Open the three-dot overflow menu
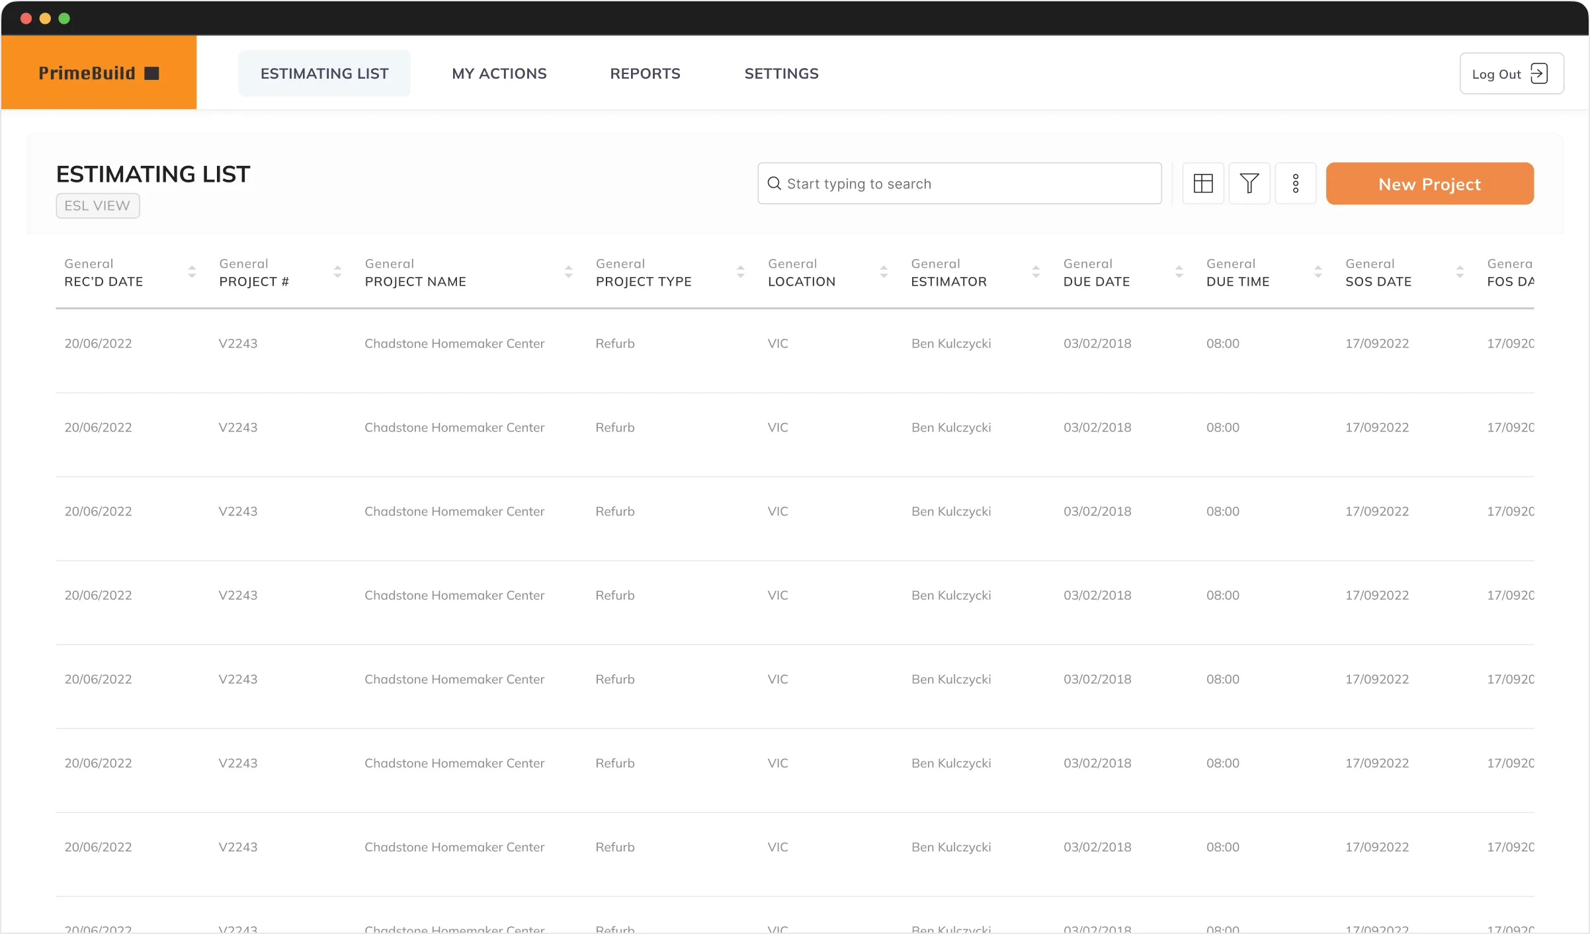This screenshot has height=934, width=1590. [1296, 183]
